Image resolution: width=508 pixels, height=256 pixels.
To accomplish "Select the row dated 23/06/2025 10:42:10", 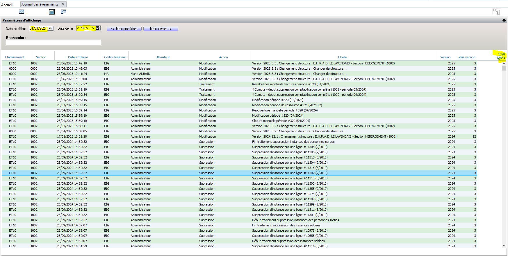I will (x=239, y=63).
